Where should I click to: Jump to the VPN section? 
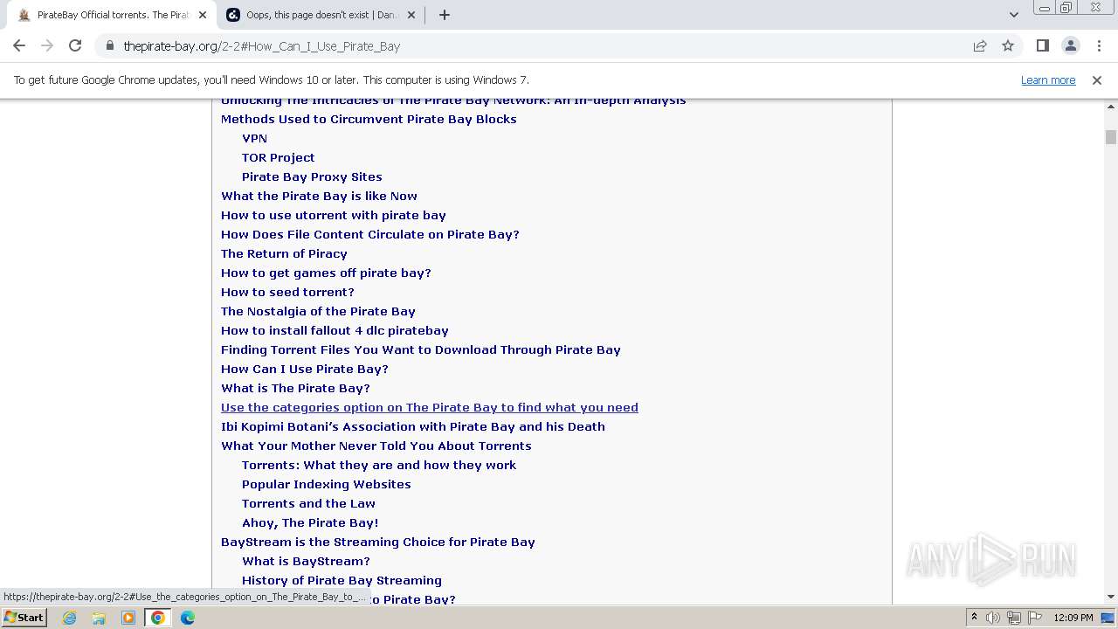[254, 138]
